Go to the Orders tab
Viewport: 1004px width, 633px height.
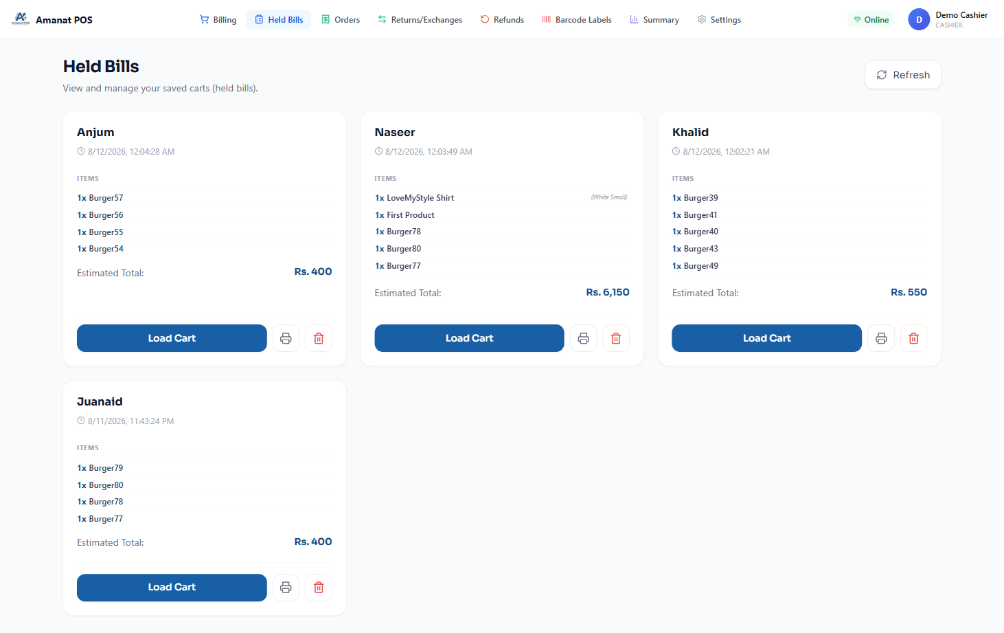point(341,20)
